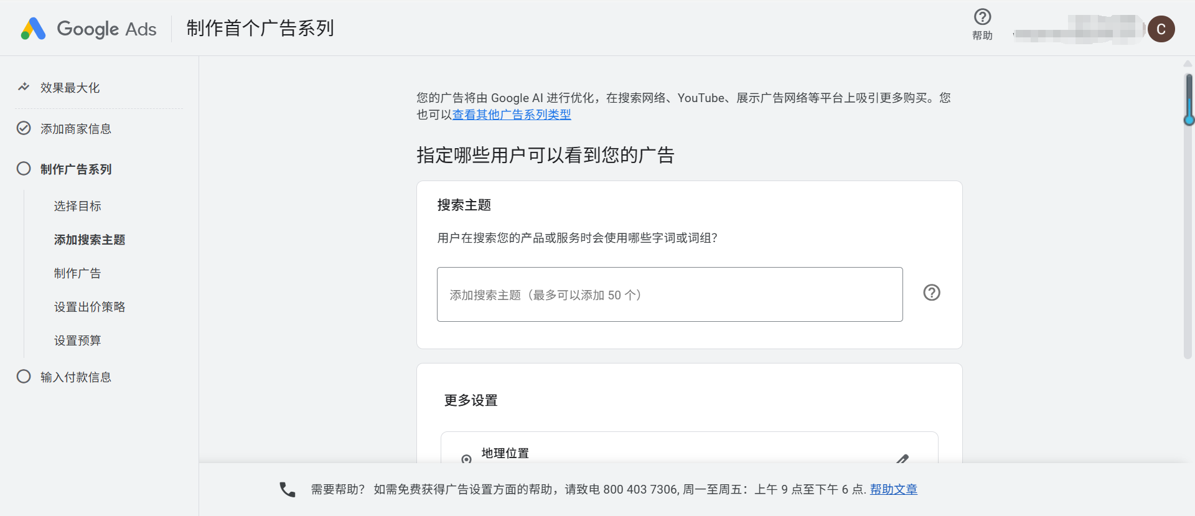Click the 添加搜索主题 input field
The height and width of the screenshot is (516, 1195).
point(669,294)
